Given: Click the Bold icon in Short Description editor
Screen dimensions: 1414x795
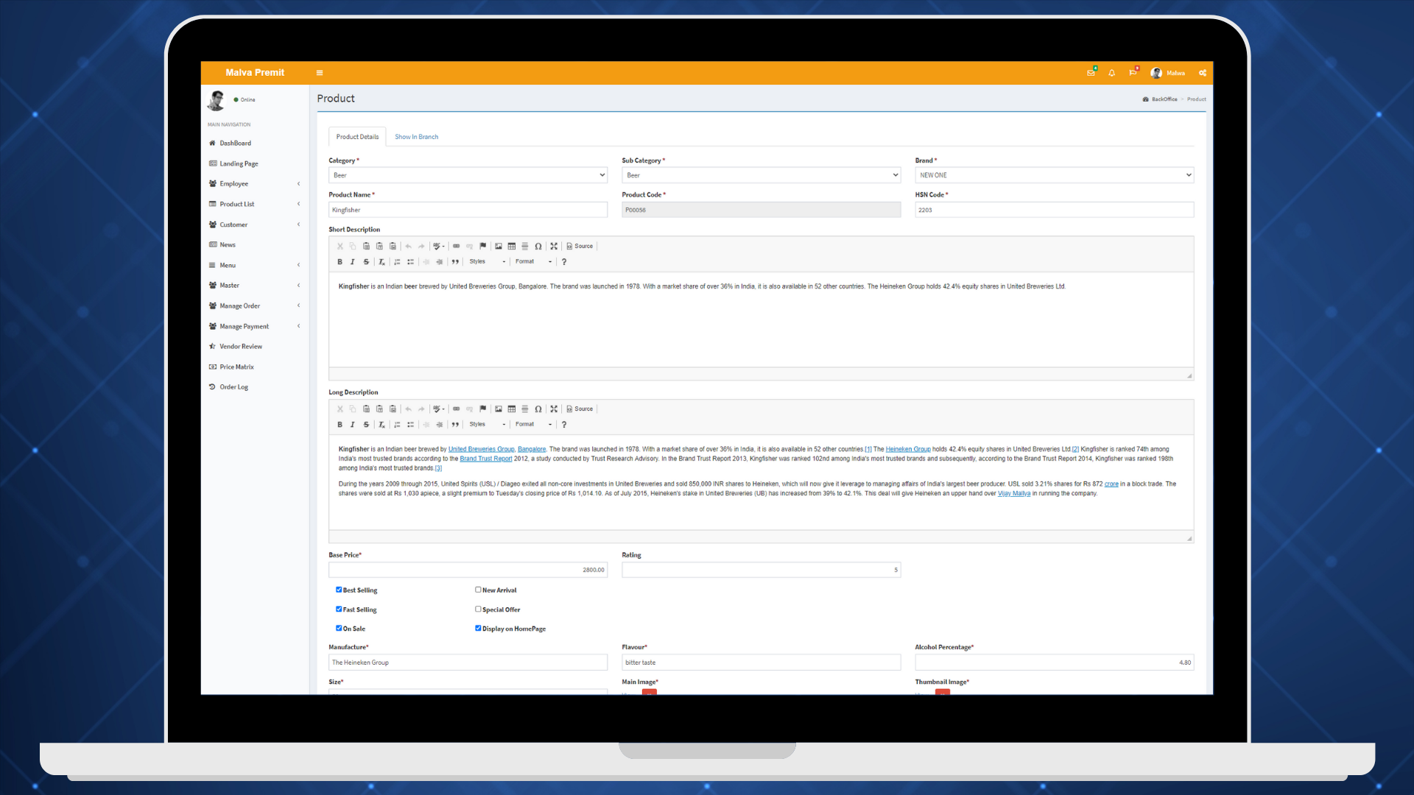Looking at the screenshot, I should [340, 262].
